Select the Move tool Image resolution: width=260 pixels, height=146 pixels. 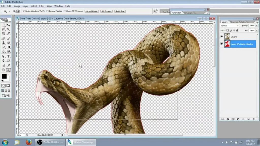pyautogui.click(x=8, y=25)
